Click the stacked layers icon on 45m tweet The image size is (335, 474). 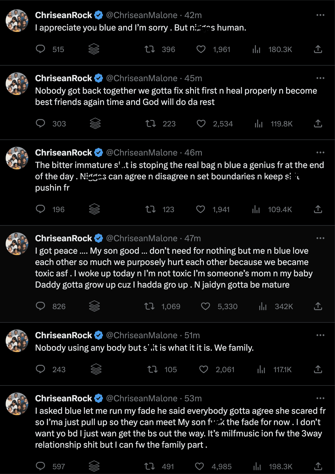pos(95,123)
